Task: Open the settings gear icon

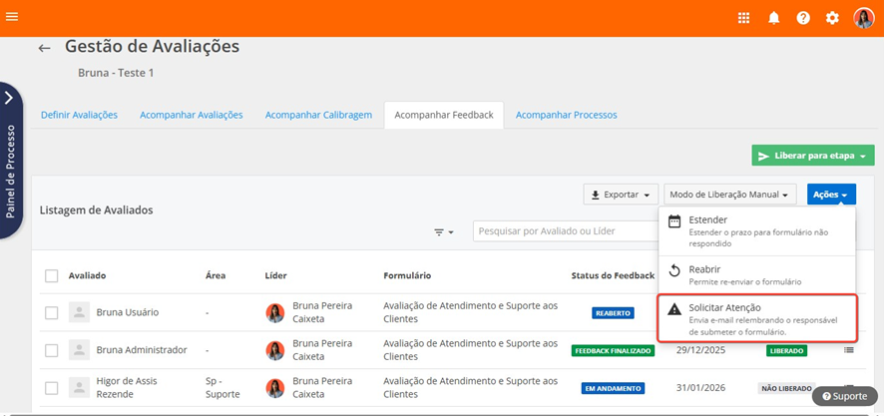Action: pos(832,18)
